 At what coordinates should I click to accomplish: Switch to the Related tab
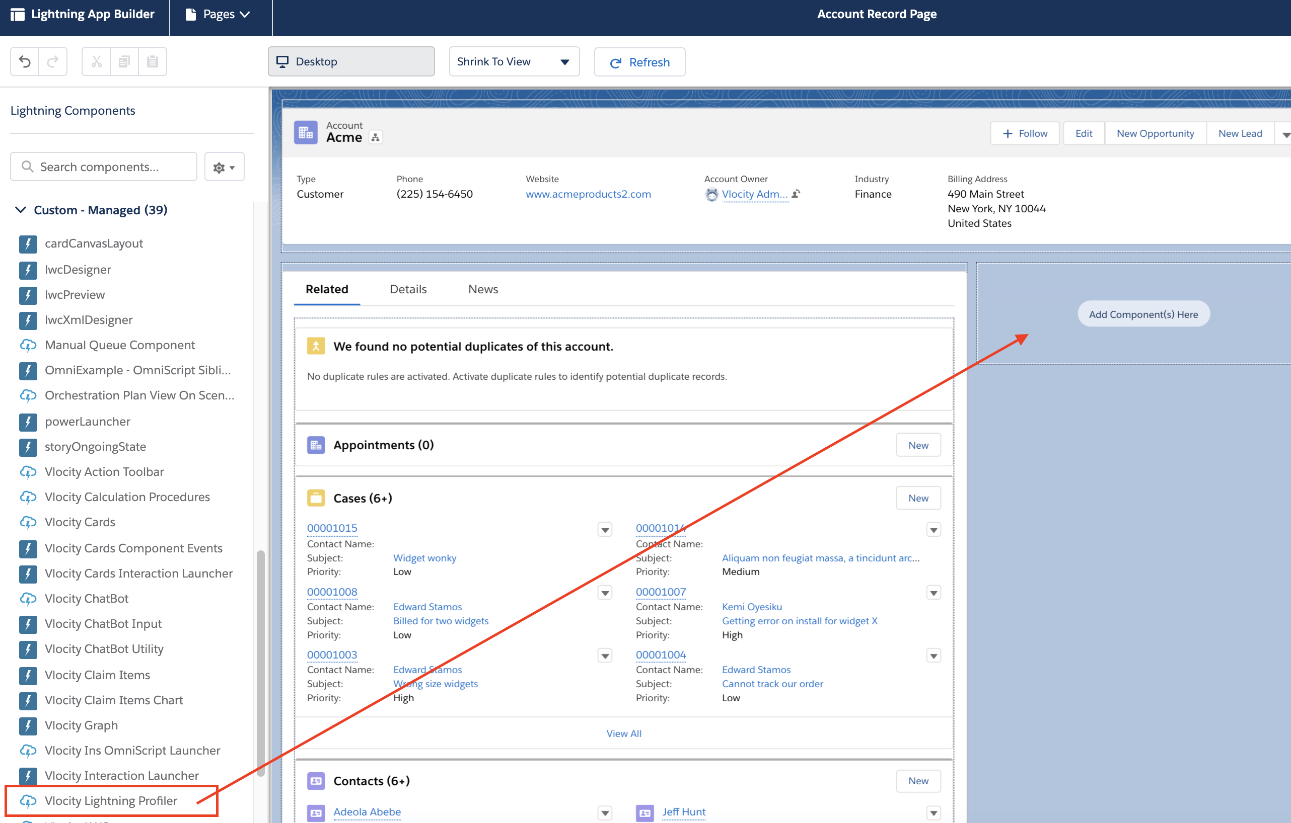pyautogui.click(x=327, y=289)
